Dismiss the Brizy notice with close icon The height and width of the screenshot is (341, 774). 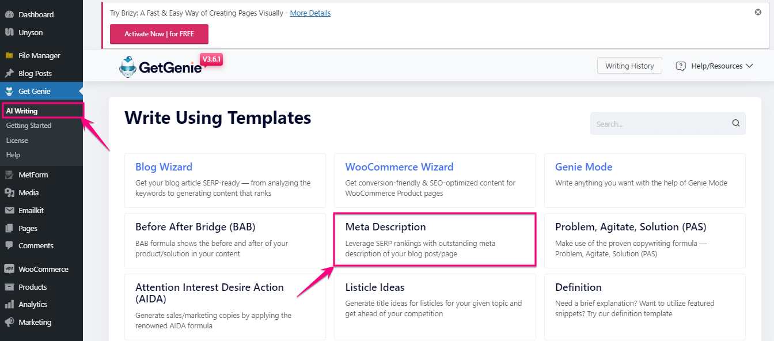[758, 12]
